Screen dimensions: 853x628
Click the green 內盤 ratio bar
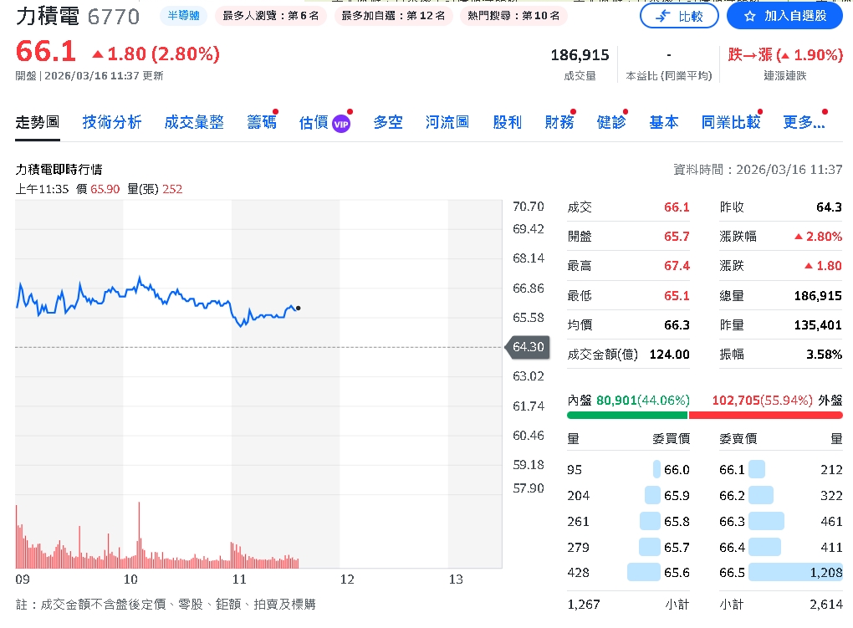[x=627, y=415]
